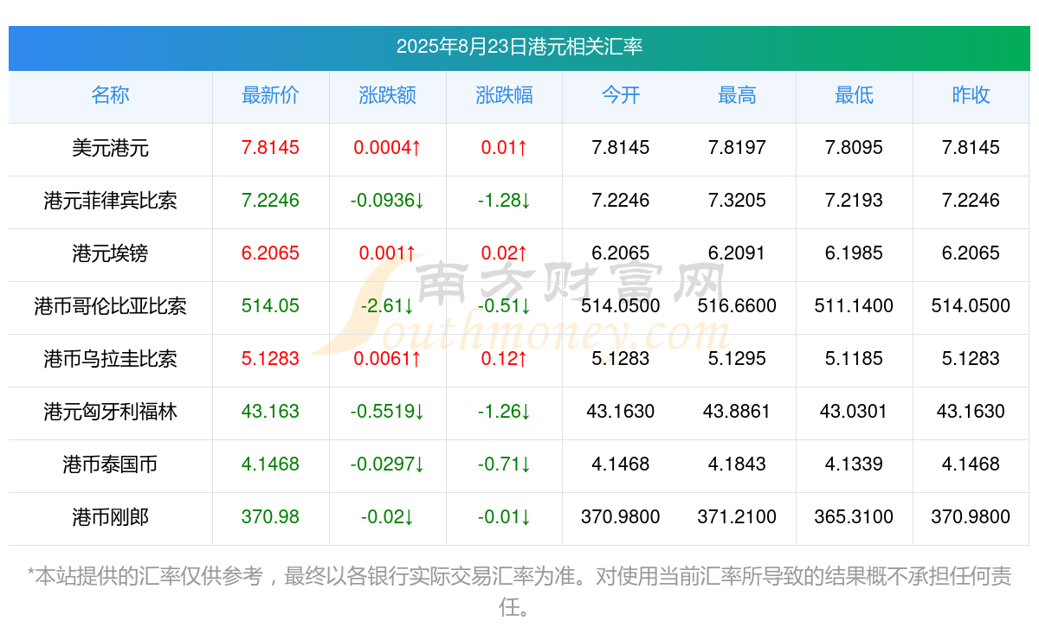Click the high value 6.2091
The width and height of the screenshot is (1039, 634).
pos(737,253)
